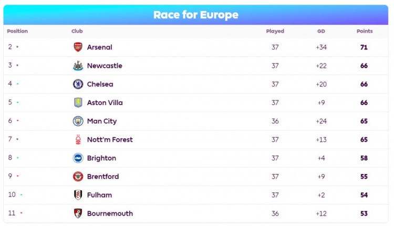Click the Newcastle club crest
Viewport: 394px width, 226px height.
point(78,66)
